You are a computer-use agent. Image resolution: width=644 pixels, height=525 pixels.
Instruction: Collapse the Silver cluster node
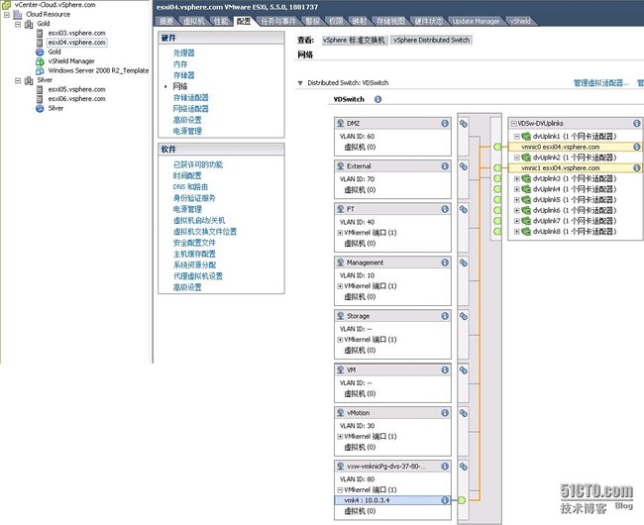pos(18,80)
